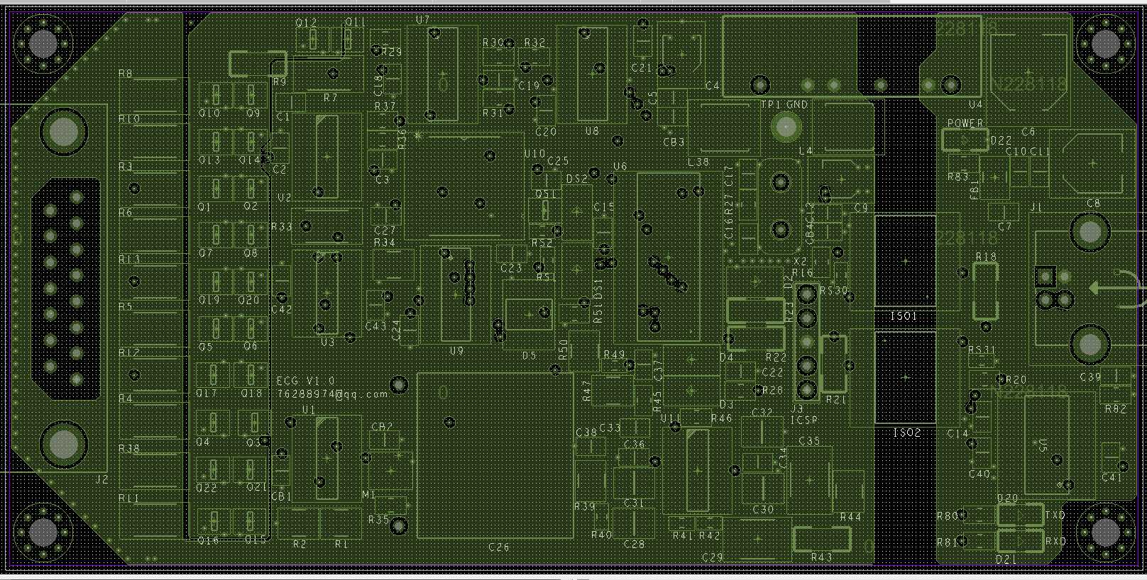Click the R44 designator label
The width and height of the screenshot is (1147, 580).
click(850, 518)
